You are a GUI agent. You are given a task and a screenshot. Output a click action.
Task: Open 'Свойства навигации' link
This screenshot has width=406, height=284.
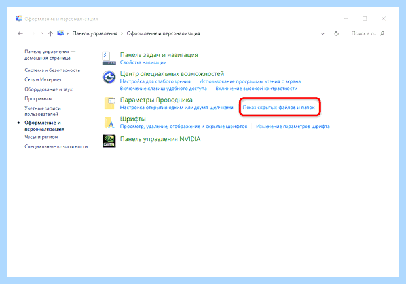[x=143, y=62]
